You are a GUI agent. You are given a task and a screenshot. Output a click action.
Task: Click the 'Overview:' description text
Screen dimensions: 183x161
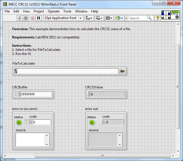pyautogui.click(x=71, y=29)
